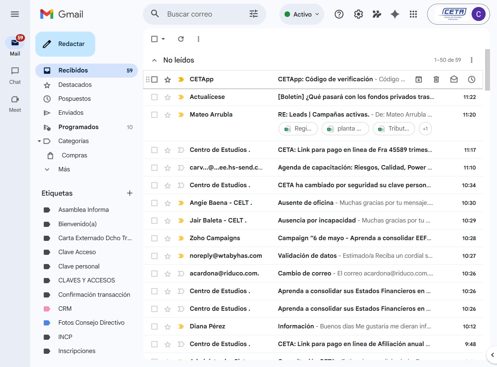Archive the CETApp email
497x367 pixels.
click(419, 79)
